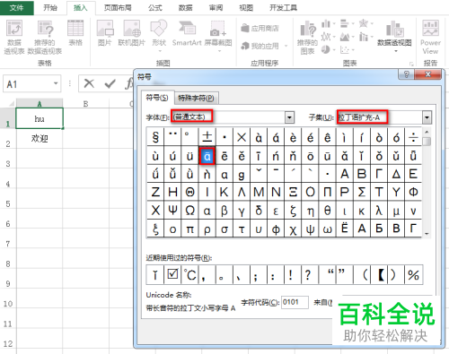Pick recently used % symbol
Viewport: 449px width, 354px height.
pos(413,274)
